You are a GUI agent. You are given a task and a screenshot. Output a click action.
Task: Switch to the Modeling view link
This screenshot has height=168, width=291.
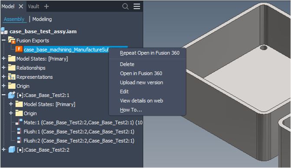[42, 19]
